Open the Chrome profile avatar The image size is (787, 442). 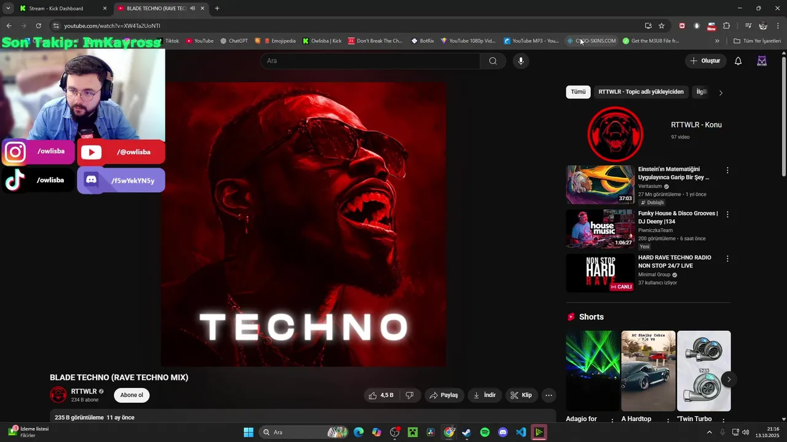coord(763,26)
